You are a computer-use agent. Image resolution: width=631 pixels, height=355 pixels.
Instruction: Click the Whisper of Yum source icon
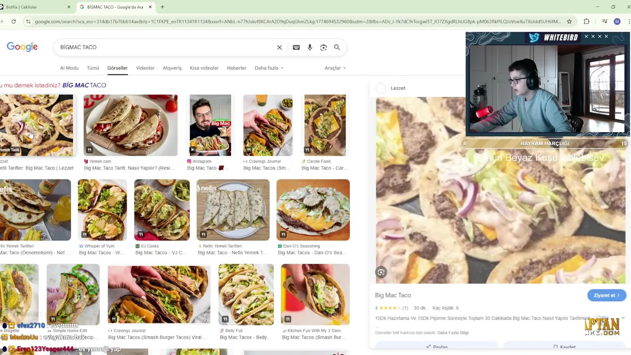click(81, 246)
